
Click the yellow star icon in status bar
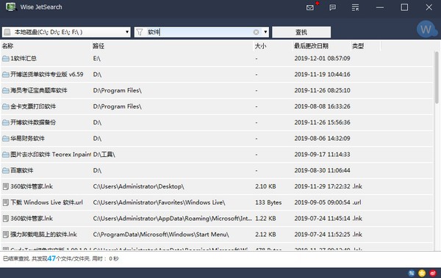[x=422, y=273]
